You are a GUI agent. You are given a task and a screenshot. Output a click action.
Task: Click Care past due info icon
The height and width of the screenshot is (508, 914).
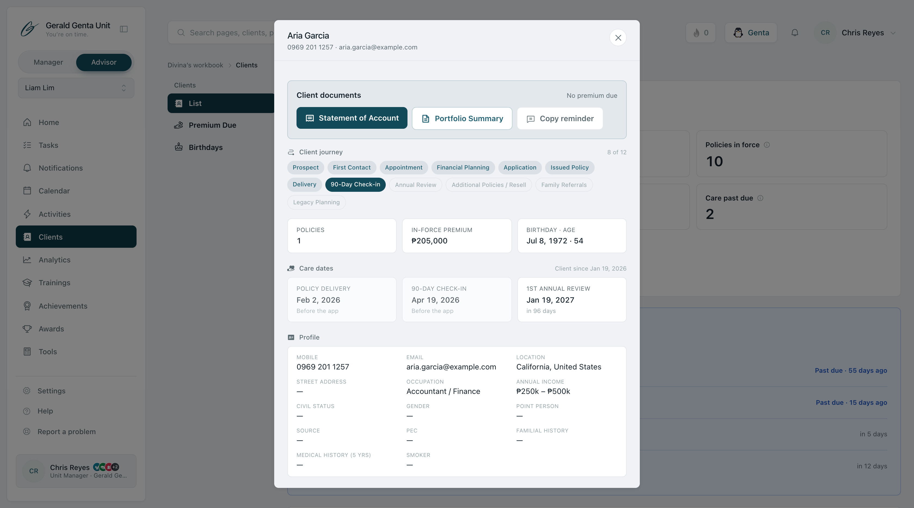[x=760, y=198]
